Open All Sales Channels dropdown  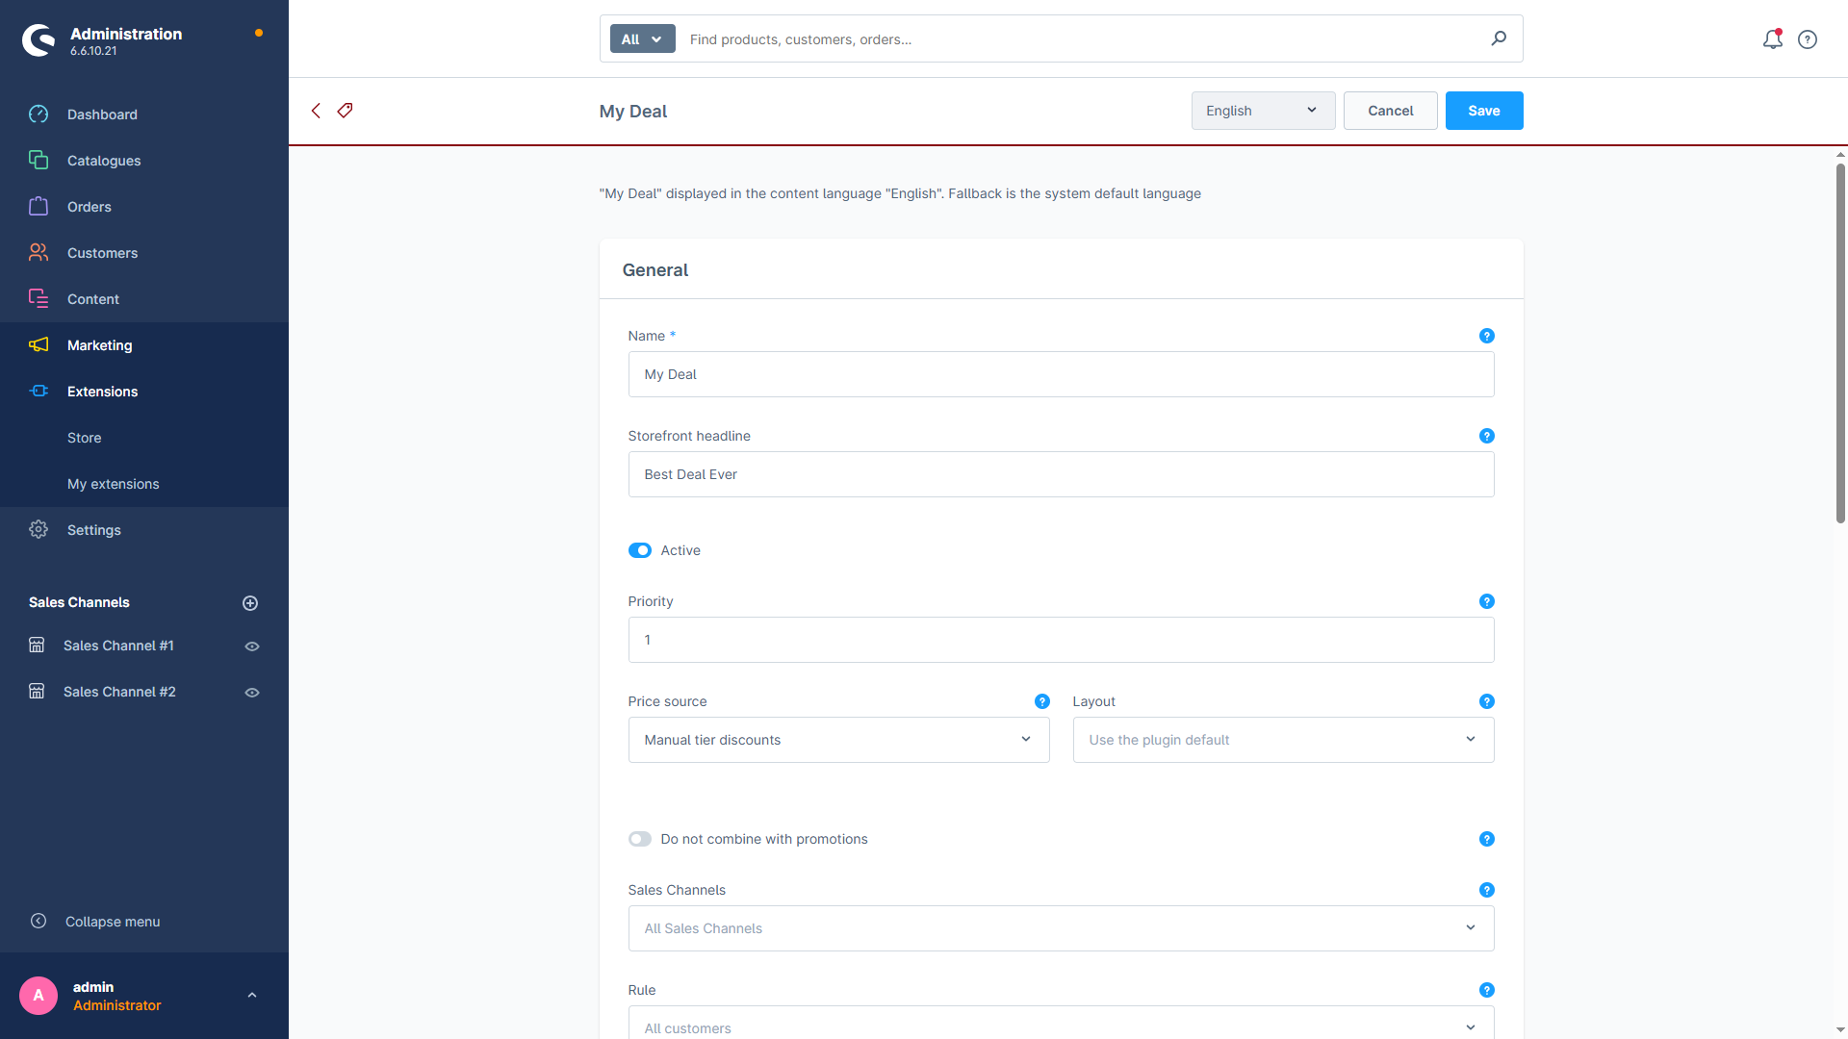coord(1061,928)
